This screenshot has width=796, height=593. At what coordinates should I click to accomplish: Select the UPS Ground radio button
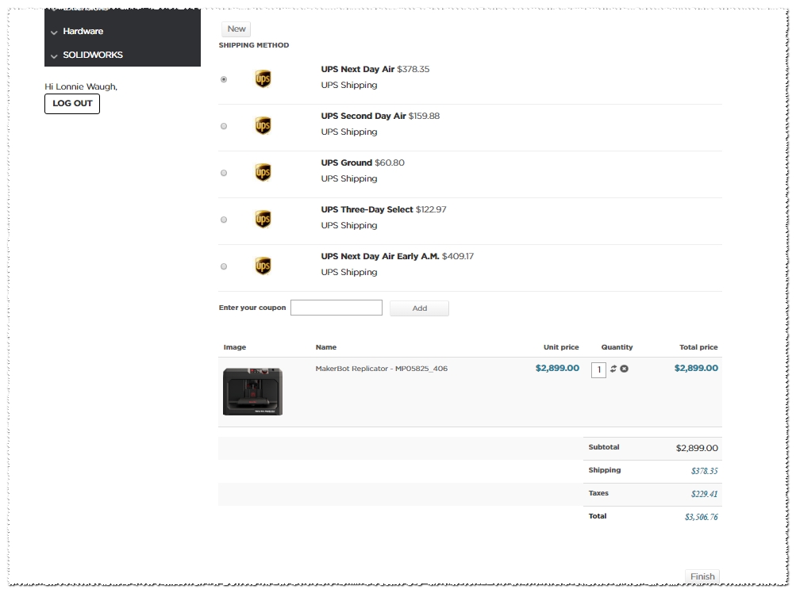click(x=224, y=173)
